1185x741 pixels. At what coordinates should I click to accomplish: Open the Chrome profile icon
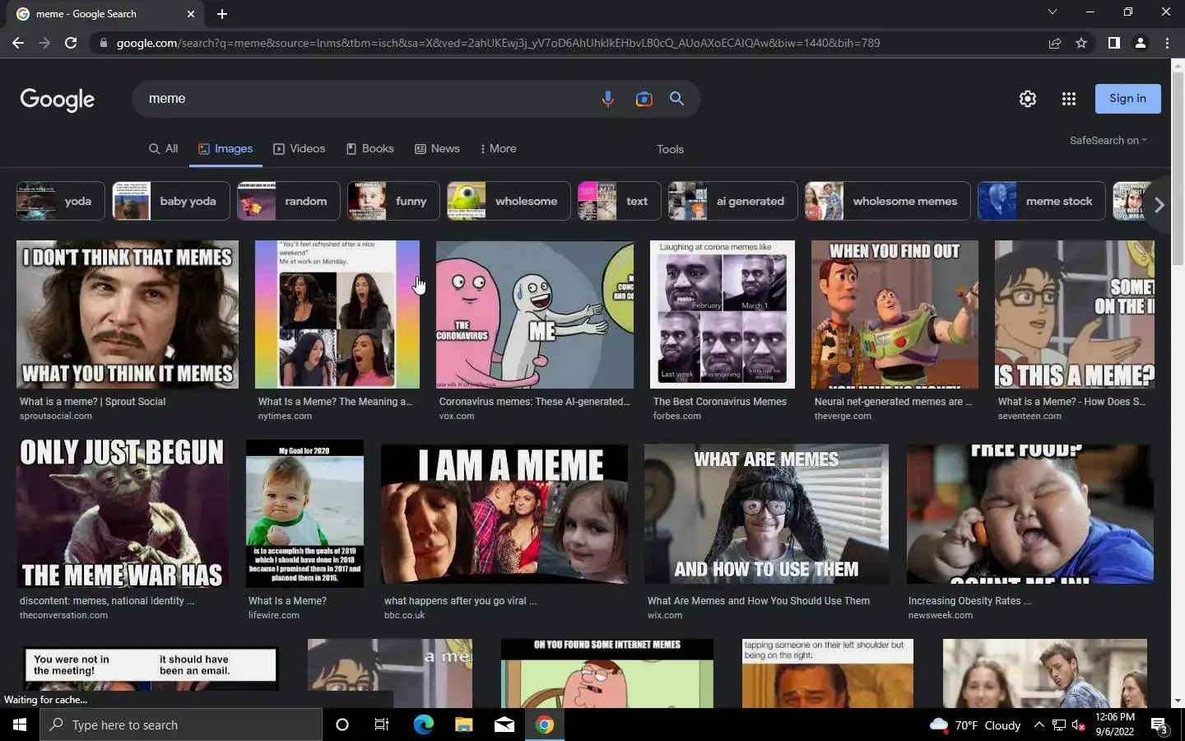tap(1141, 43)
